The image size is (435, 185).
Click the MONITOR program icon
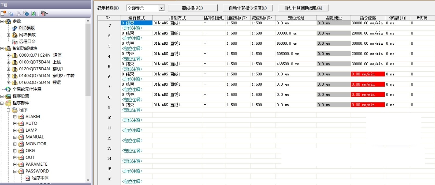[x=21, y=144]
